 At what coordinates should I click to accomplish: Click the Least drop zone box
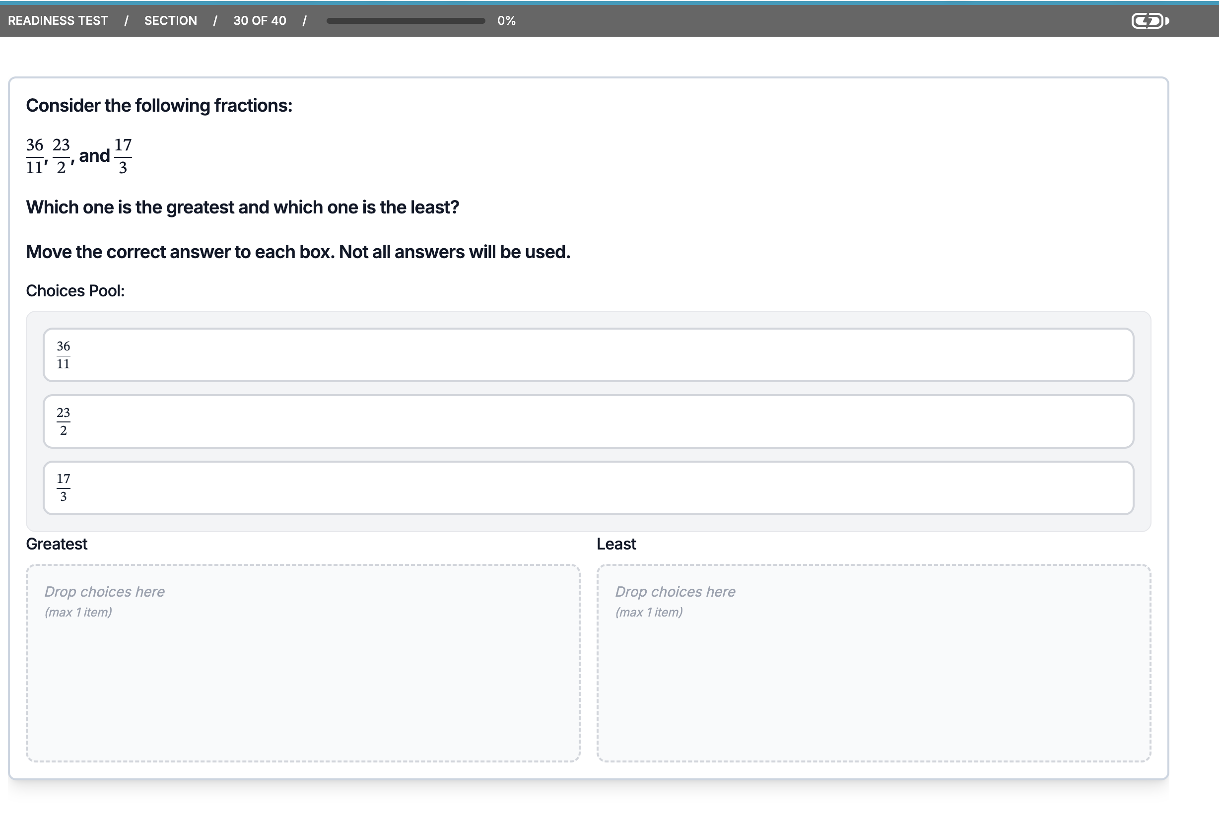click(x=874, y=663)
